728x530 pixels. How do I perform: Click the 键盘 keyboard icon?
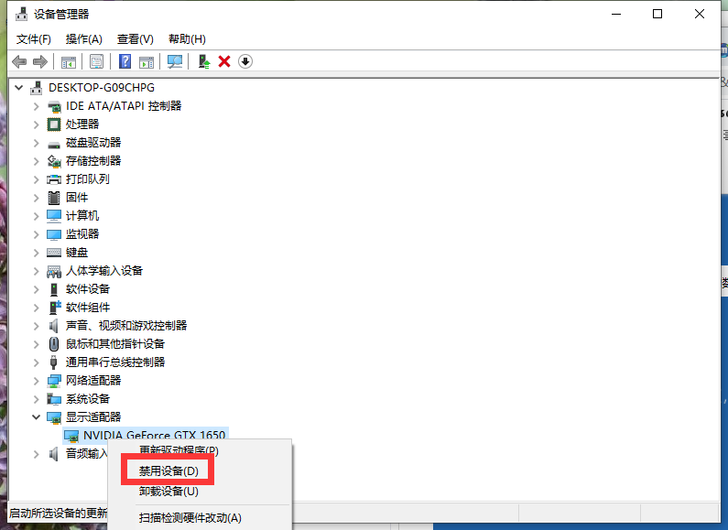pos(54,253)
